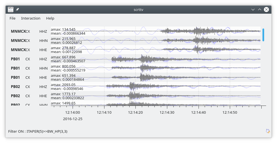Click the Filter ON status text
Viewport: 277px width, 143px height.
[38, 131]
